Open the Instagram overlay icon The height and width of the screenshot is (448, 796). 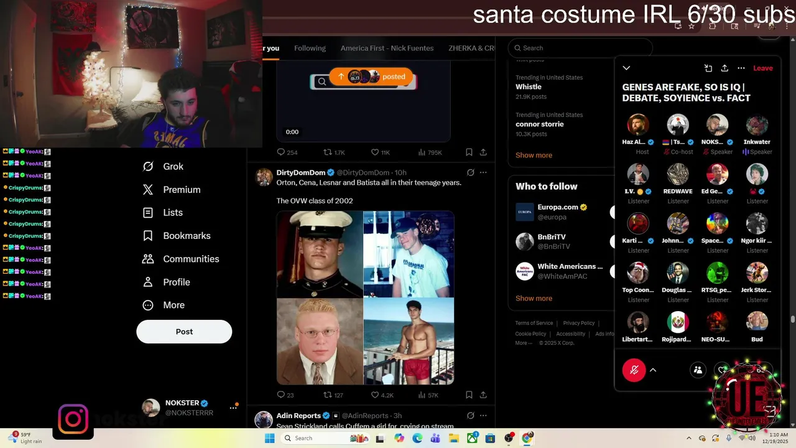(x=73, y=419)
